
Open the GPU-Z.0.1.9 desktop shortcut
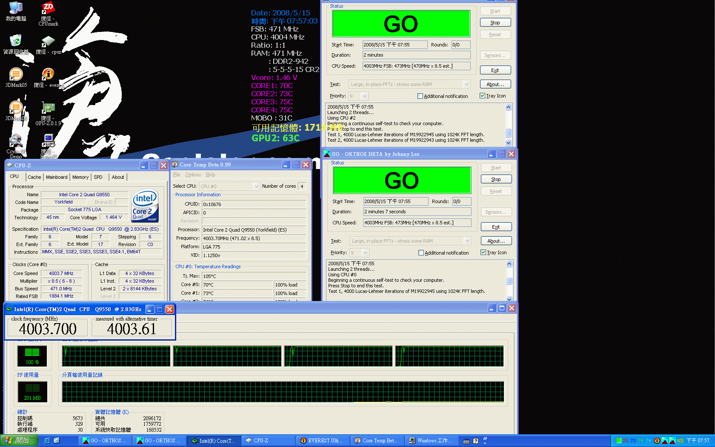click(x=48, y=114)
